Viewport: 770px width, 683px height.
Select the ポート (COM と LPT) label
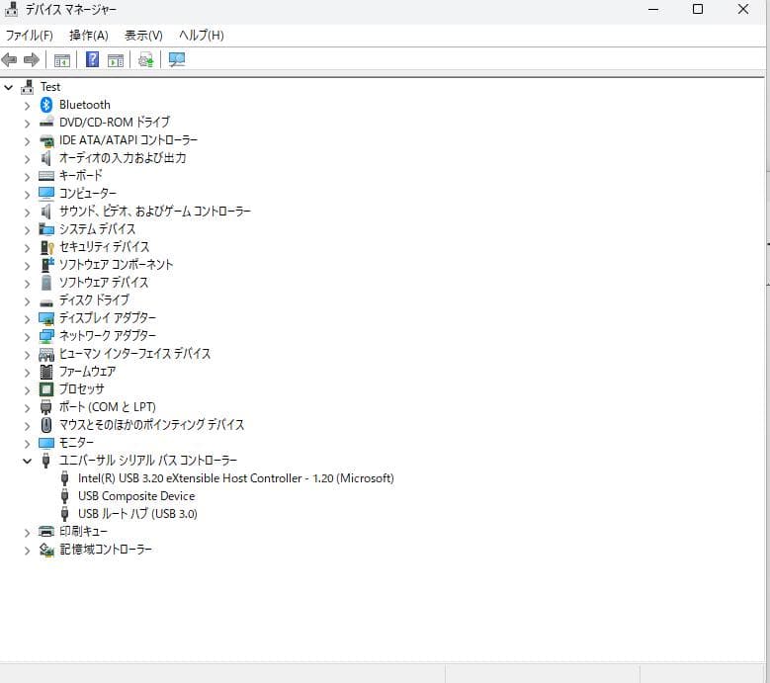107,407
